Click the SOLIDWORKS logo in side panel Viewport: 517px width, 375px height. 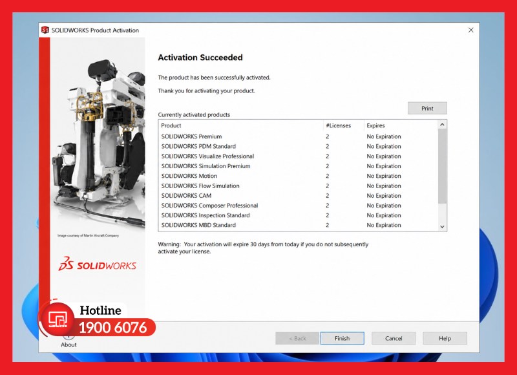[x=98, y=264]
